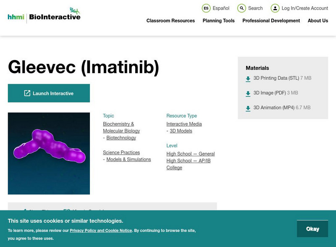Click the hhmi BioInteractive logo
The width and height of the screenshot is (336, 247).
click(44, 16)
